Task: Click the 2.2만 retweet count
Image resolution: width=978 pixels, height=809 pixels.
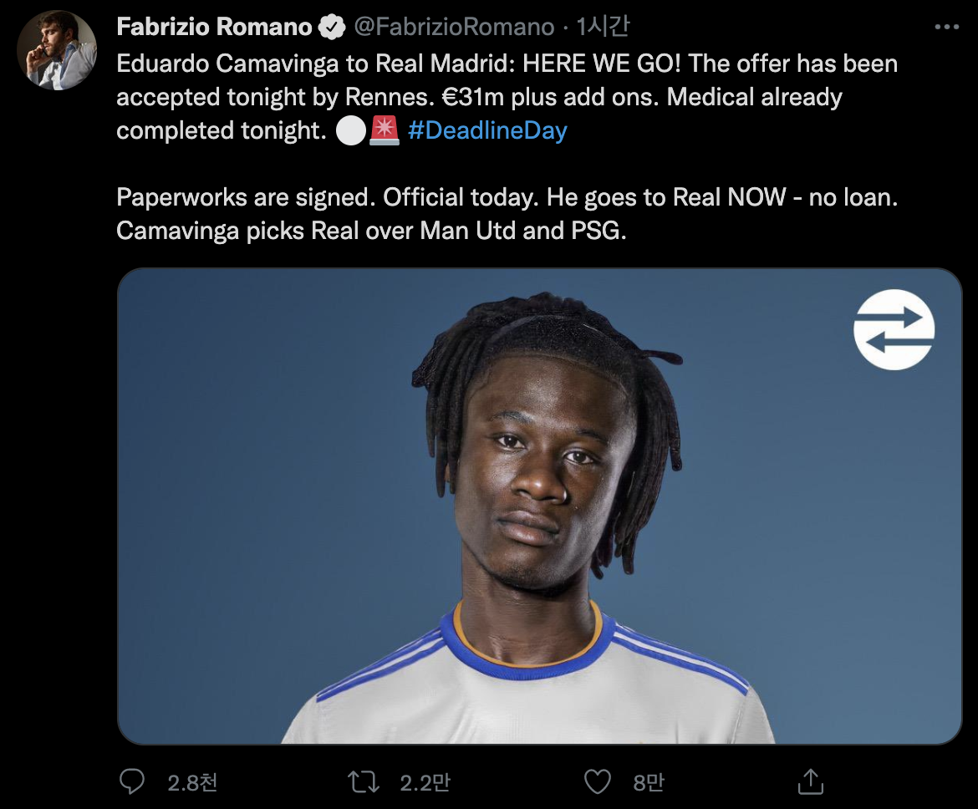Action: [x=425, y=782]
